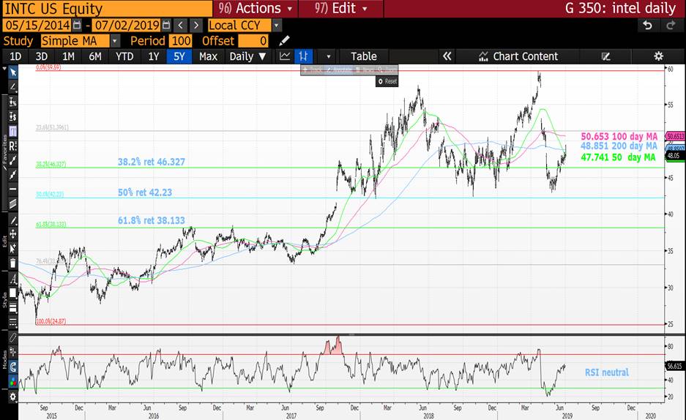The image size is (686, 420).
Task: Select the copy annotation cursor tool
Action: pos(13,249)
